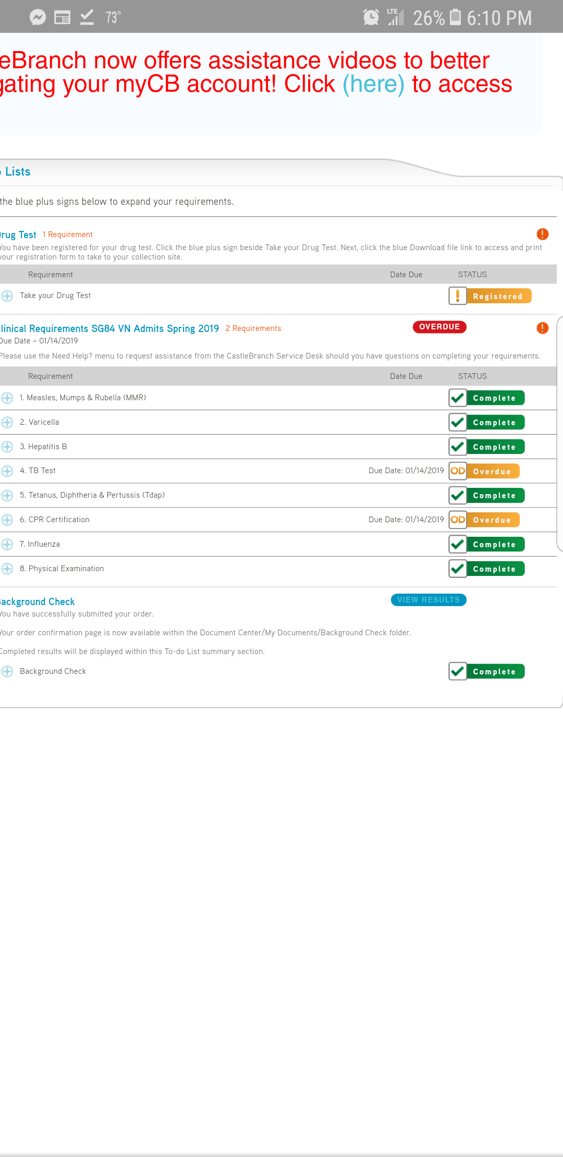
Task: Click the Physical Examination complete checkmark icon
Action: tap(458, 569)
